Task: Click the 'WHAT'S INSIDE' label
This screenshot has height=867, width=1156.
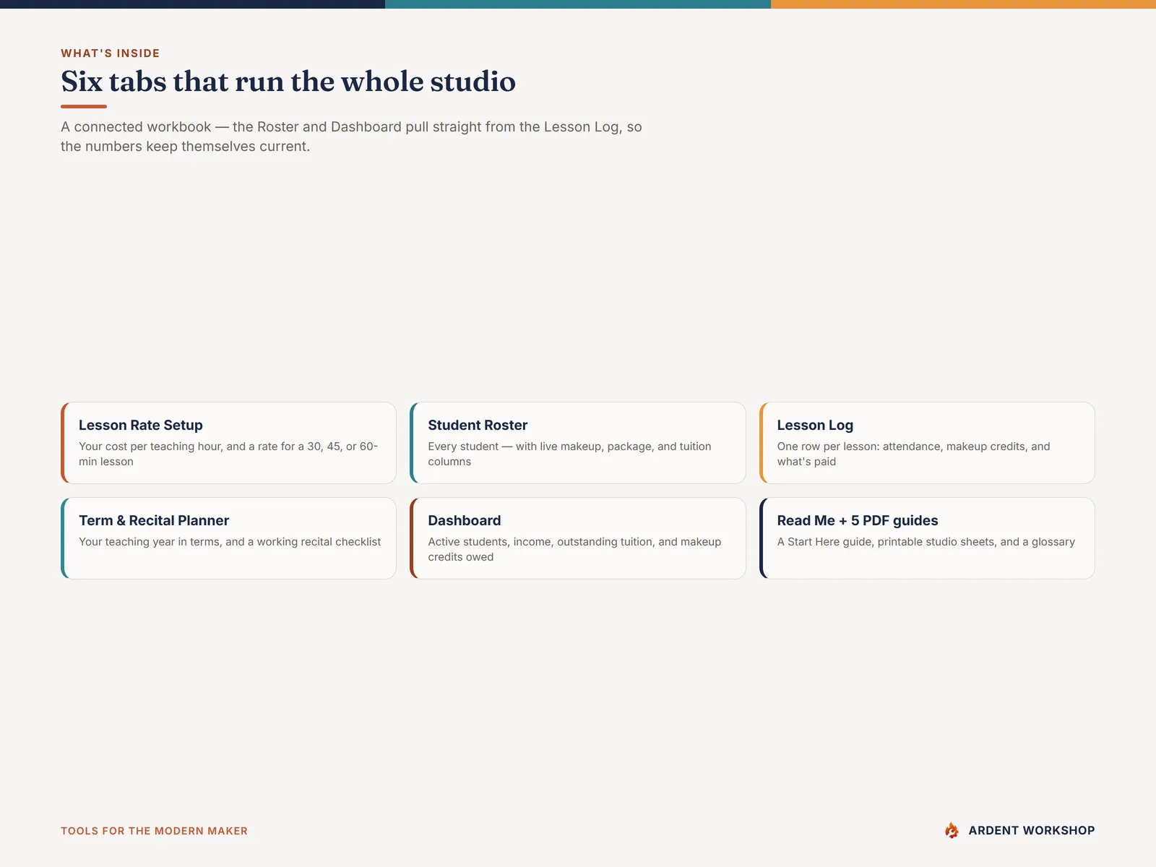Action: click(x=111, y=53)
